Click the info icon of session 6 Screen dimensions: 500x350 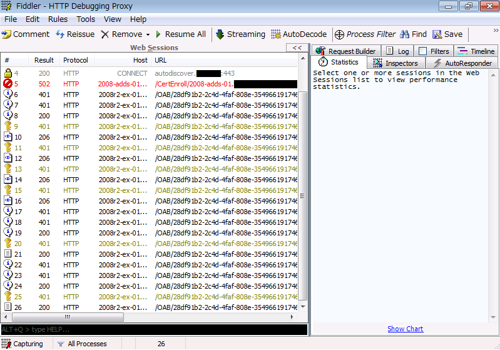8,94
